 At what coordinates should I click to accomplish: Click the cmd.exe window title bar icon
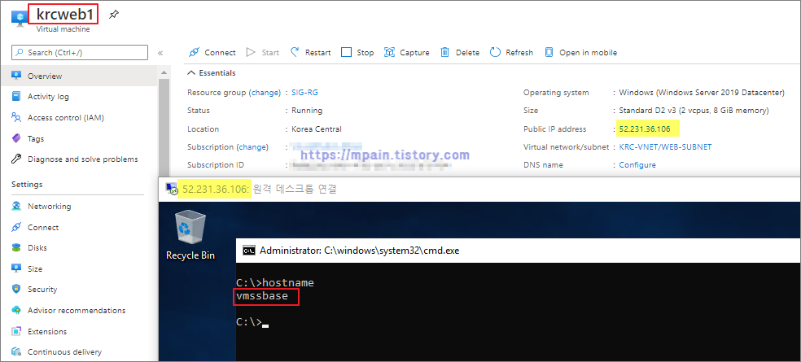[x=248, y=251]
